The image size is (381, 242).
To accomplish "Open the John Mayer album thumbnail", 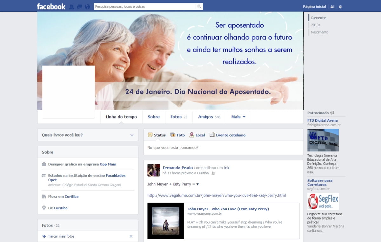I will [x=166, y=221].
